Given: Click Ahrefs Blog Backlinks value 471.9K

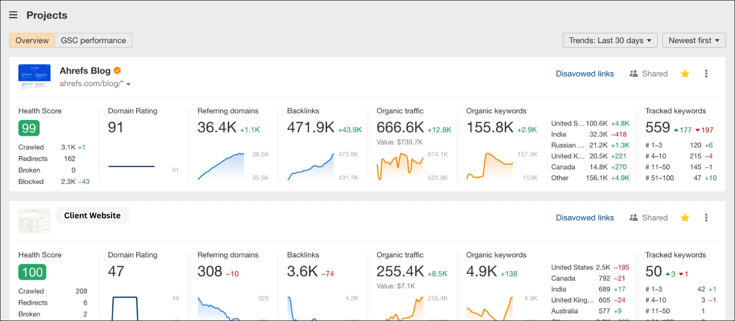Looking at the screenshot, I should 311,127.
